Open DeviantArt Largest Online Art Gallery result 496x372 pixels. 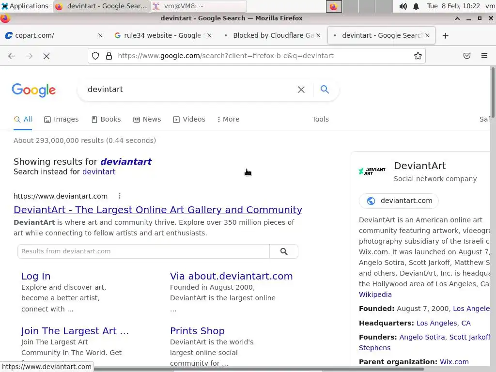click(158, 210)
